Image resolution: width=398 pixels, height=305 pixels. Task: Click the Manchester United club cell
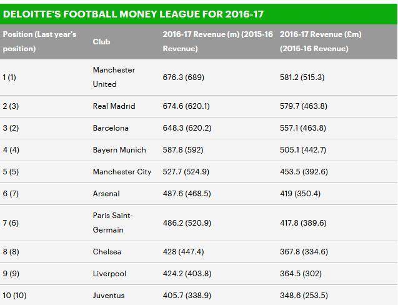pyautogui.click(x=113, y=77)
